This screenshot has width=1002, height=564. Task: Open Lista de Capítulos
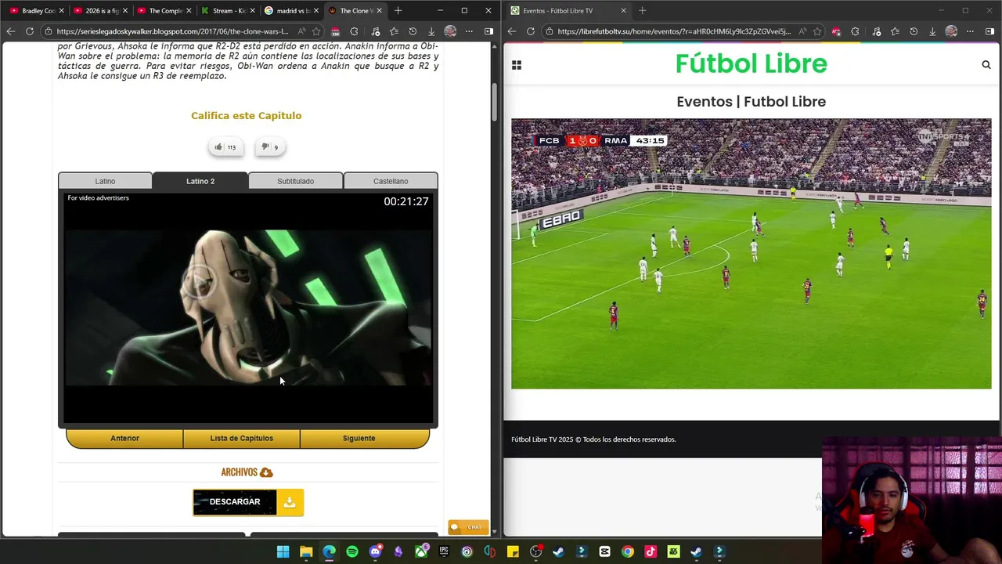[241, 438]
